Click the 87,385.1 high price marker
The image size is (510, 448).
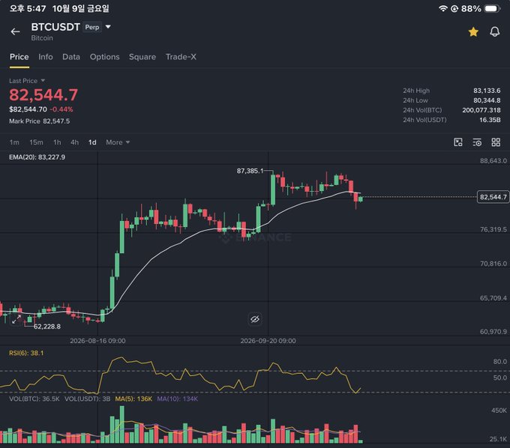click(x=250, y=171)
